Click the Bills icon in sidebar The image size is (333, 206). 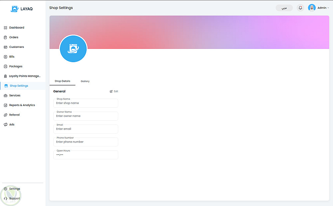[x=6, y=57]
